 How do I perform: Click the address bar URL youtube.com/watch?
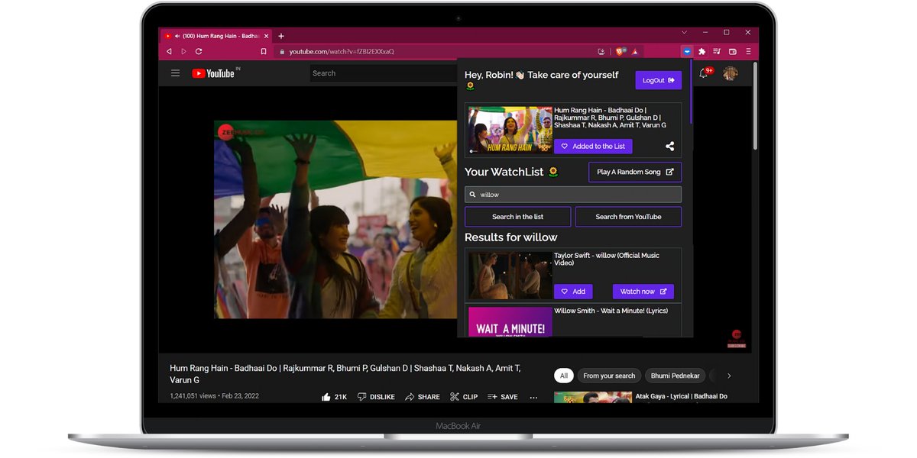(342, 51)
